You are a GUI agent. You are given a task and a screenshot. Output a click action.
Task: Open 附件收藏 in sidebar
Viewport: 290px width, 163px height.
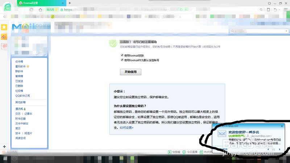(x=20, y=119)
